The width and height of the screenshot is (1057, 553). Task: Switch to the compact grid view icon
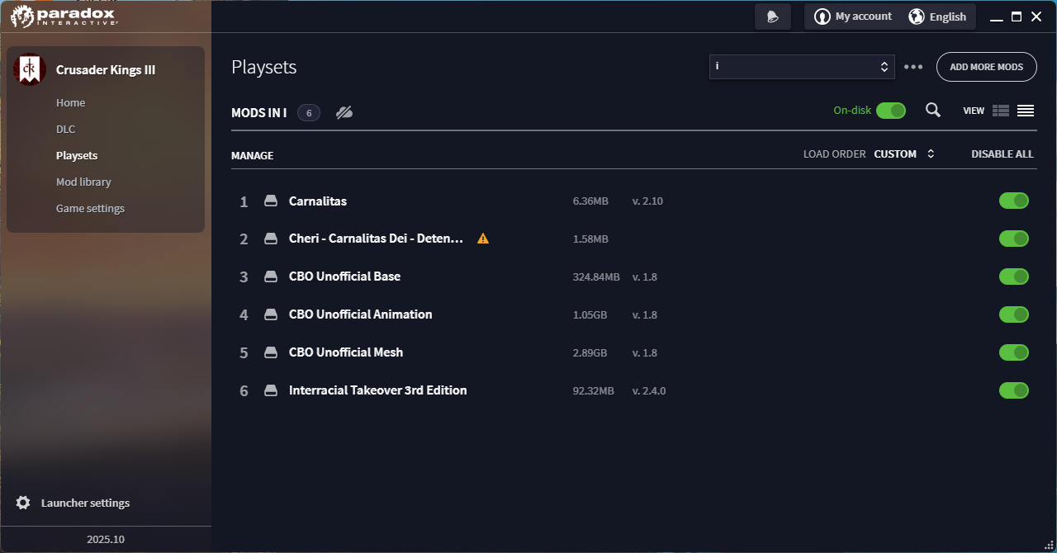pyautogui.click(x=1001, y=111)
